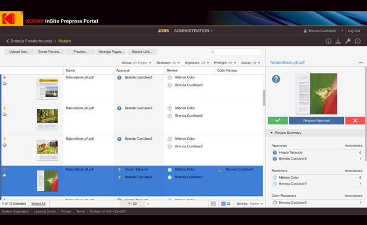Click the Kodak logo
This screenshot has height=225, width=367.
click(x=11, y=18)
